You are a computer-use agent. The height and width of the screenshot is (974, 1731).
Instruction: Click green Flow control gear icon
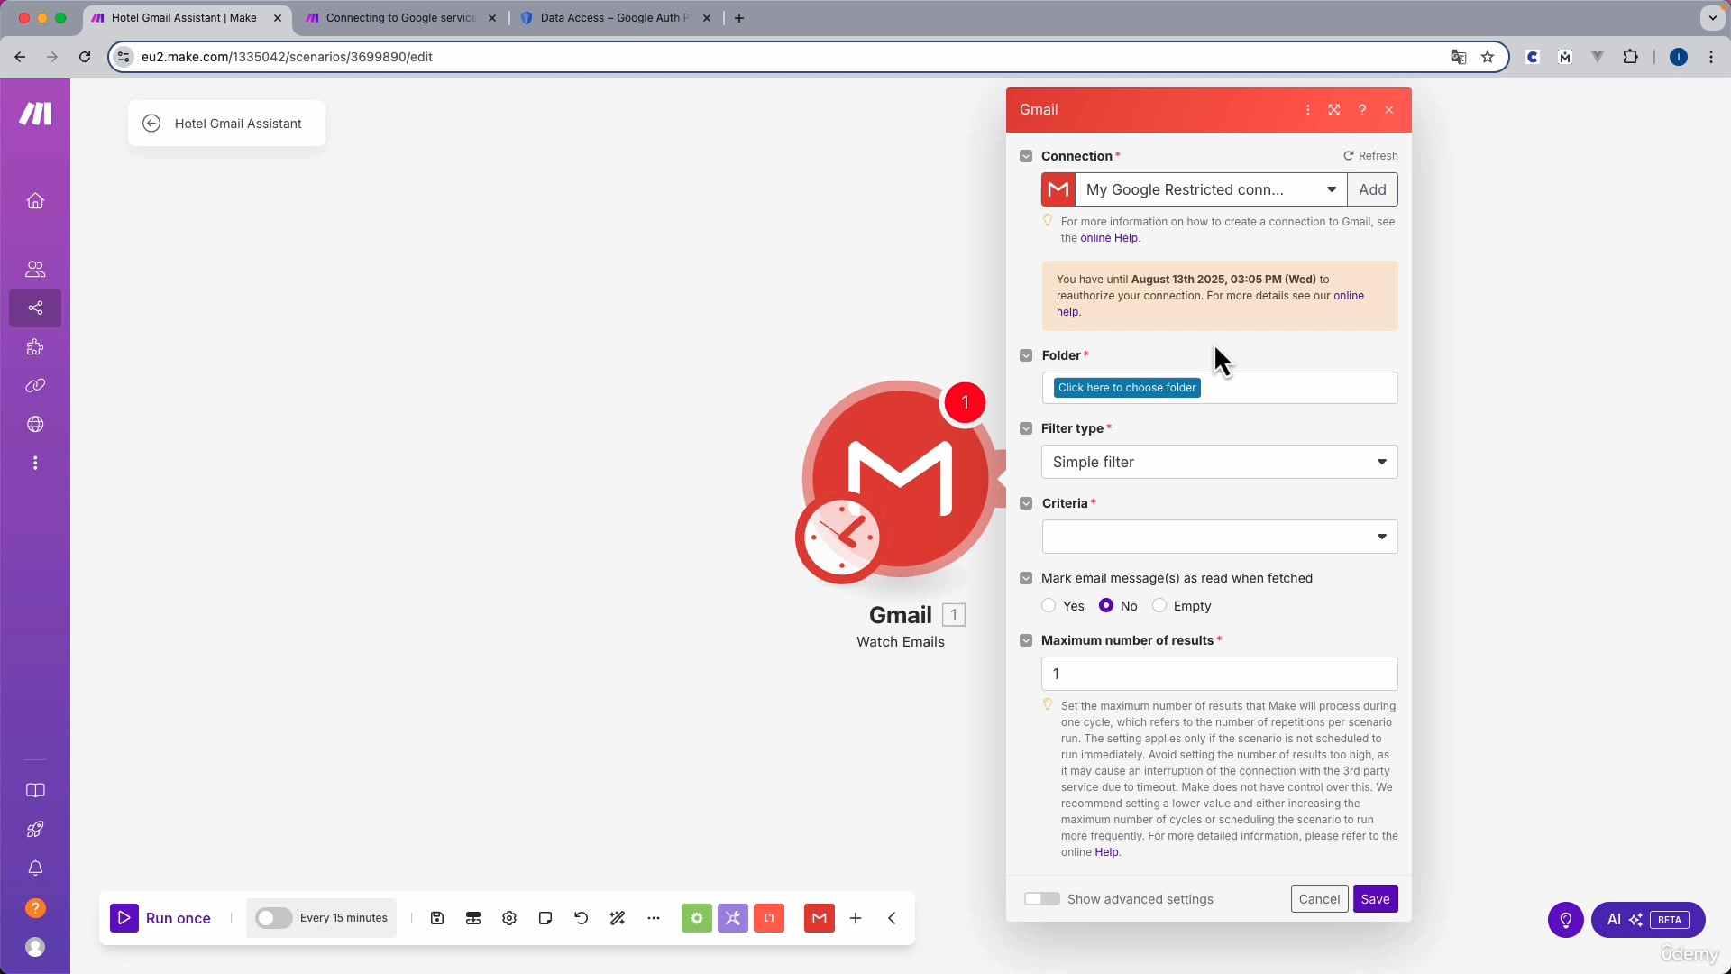(x=697, y=918)
